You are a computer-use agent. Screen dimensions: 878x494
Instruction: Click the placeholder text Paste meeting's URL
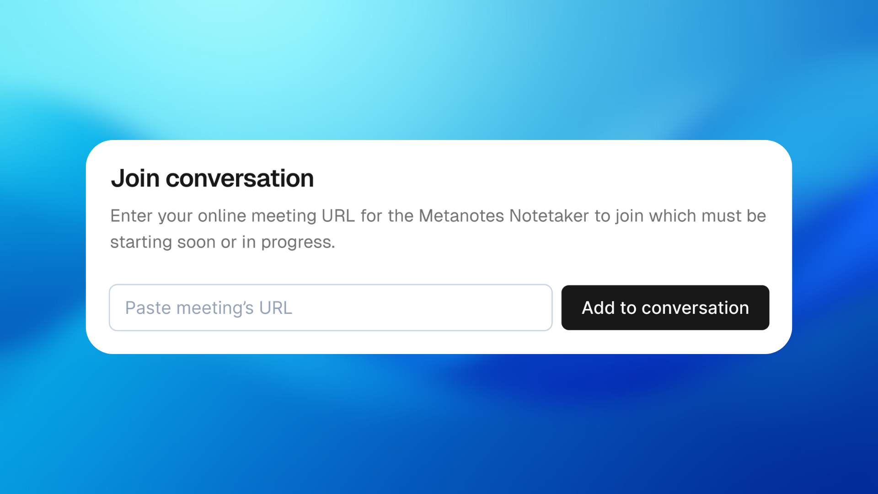coord(209,308)
